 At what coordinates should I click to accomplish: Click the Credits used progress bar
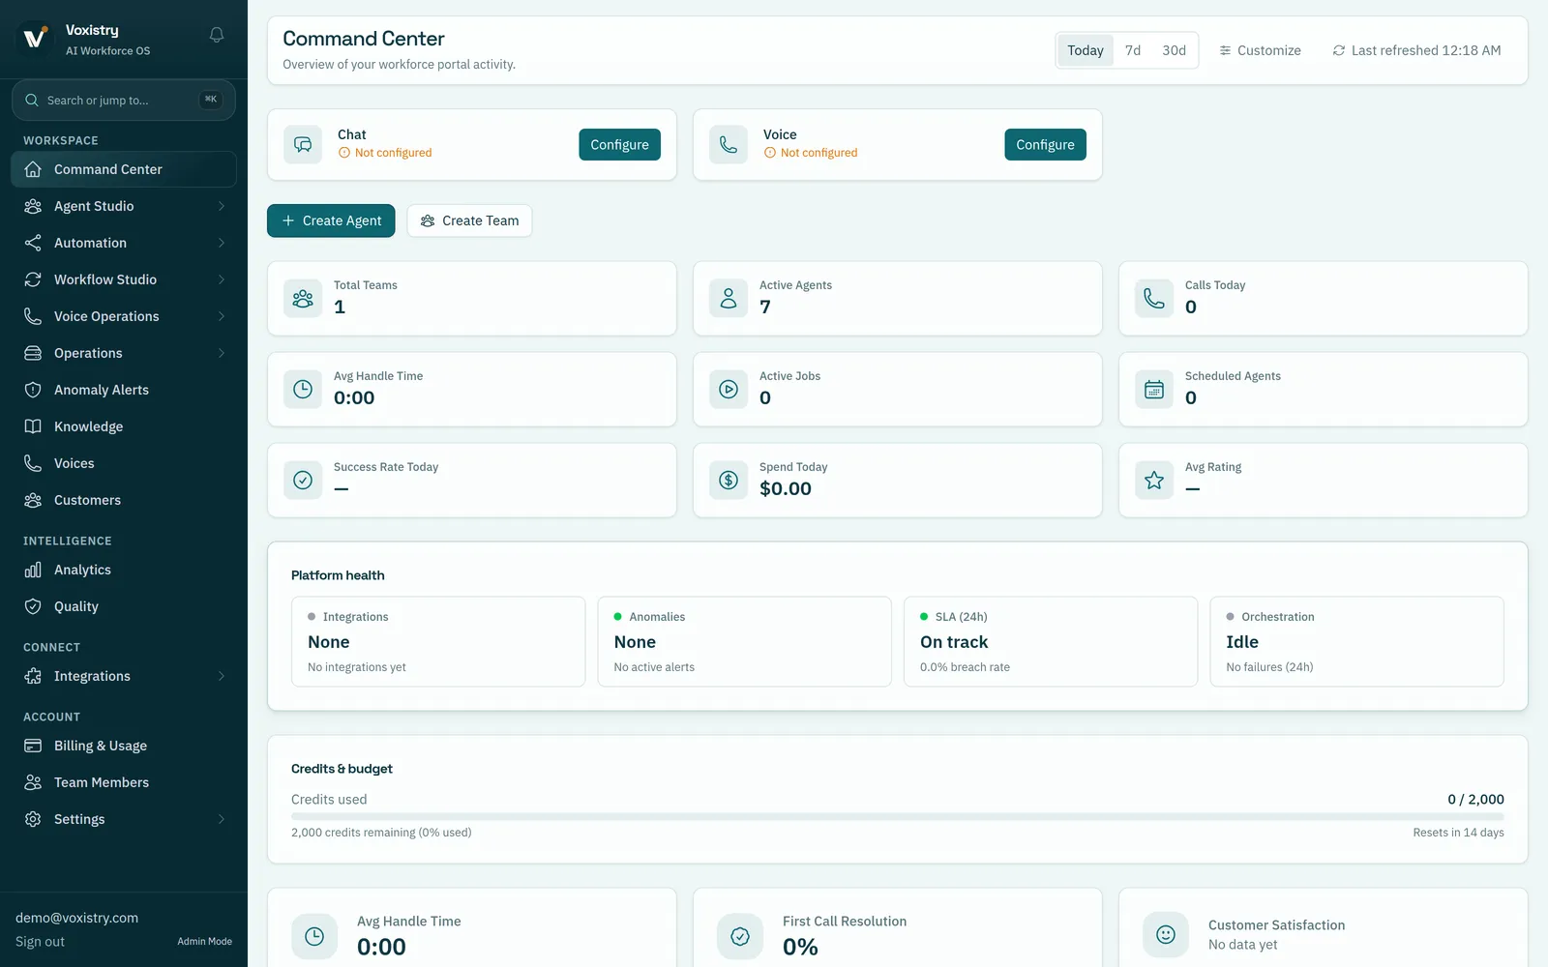pos(898,816)
